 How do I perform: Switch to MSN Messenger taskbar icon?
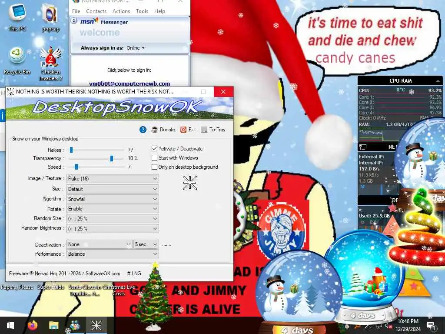[x=75, y=325]
